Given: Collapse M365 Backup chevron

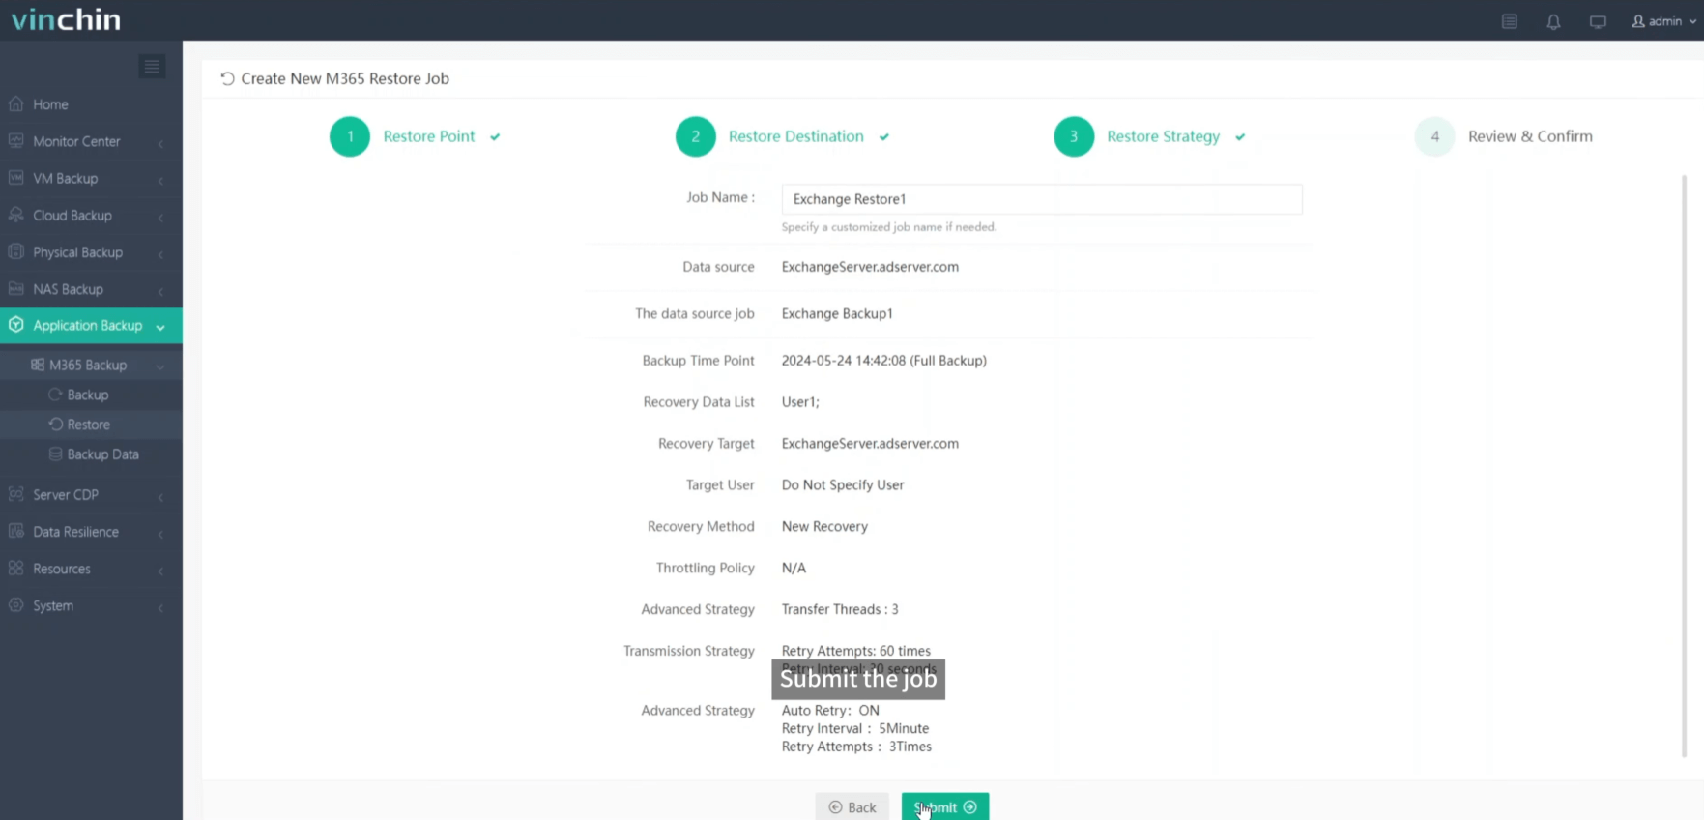Looking at the screenshot, I should (x=160, y=366).
